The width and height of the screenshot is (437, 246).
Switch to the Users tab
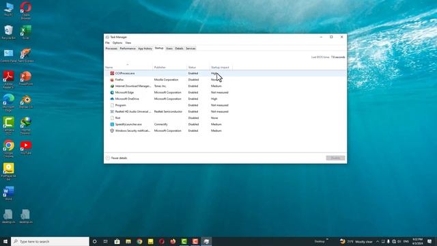tap(169, 49)
